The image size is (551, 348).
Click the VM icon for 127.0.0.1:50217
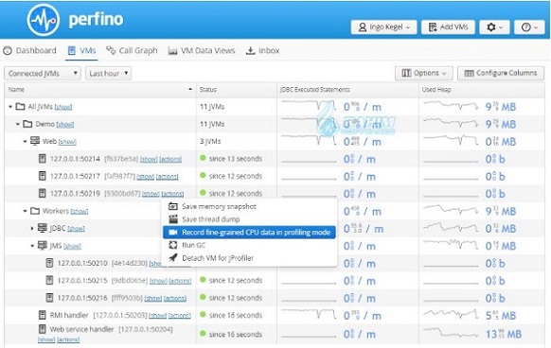coord(43,176)
